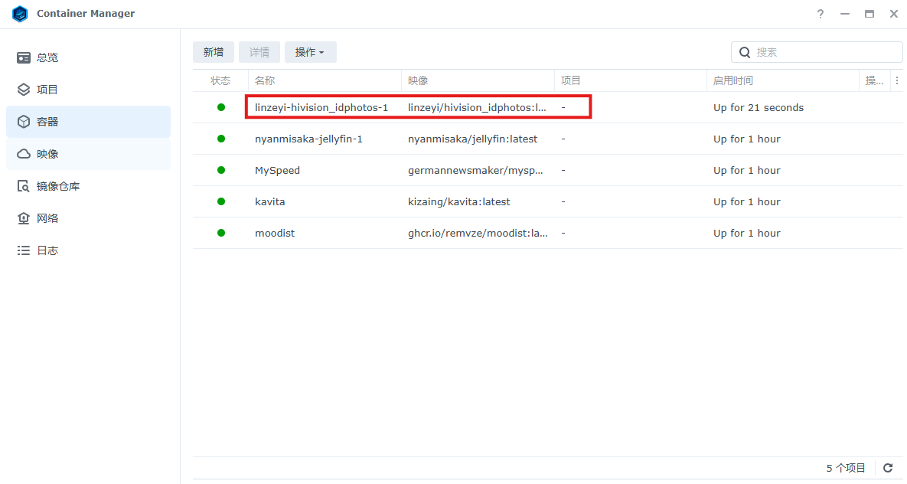This screenshot has height=484, width=907.
Task: Click the green status dot for moodist
Action: coord(221,233)
